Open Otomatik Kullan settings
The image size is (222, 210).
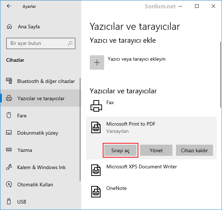35,185
